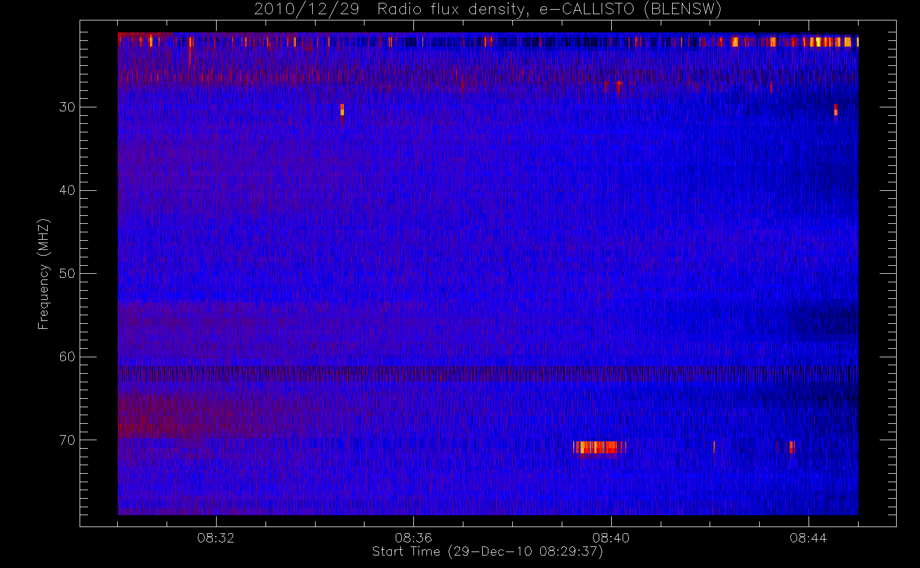This screenshot has width=920, height=568.
Task: Click the 08:44 time tick label
Action: pyautogui.click(x=808, y=538)
